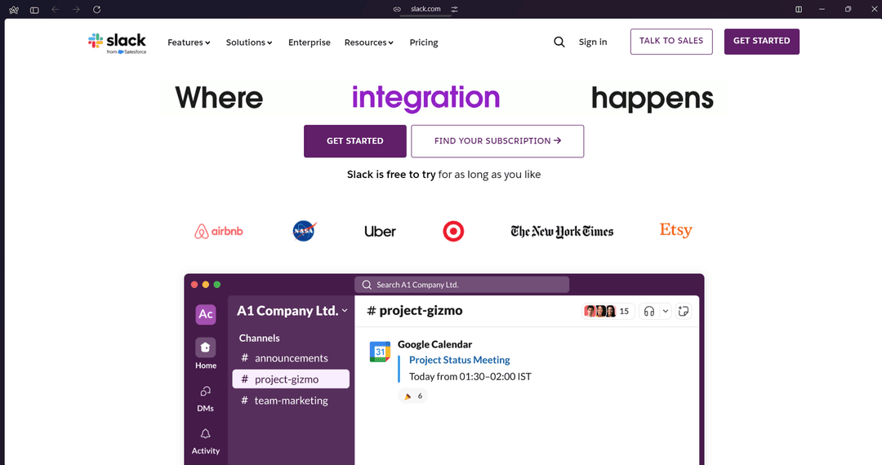Open DMs from the Slack sidebar
Viewport: 882px width, 465px height.
206,392
